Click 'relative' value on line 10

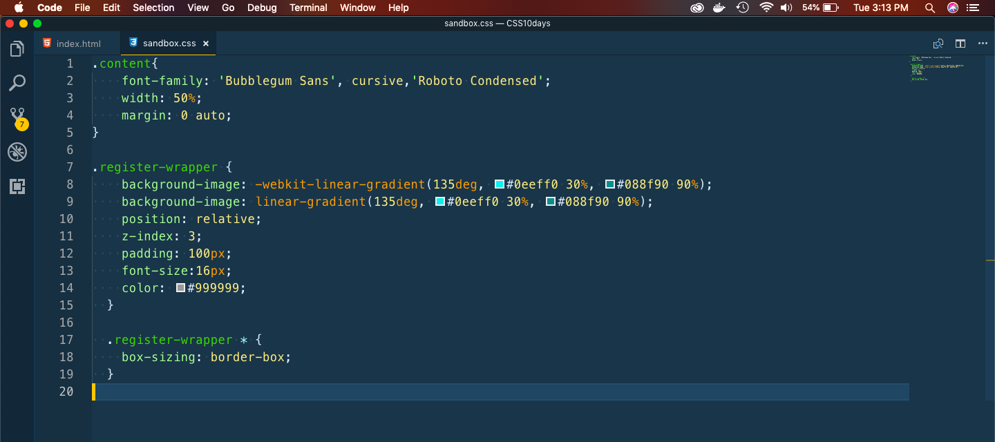pos(226,219)
